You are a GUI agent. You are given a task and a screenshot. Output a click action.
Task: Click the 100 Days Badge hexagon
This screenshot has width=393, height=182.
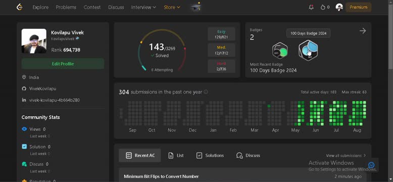point(308,50)
